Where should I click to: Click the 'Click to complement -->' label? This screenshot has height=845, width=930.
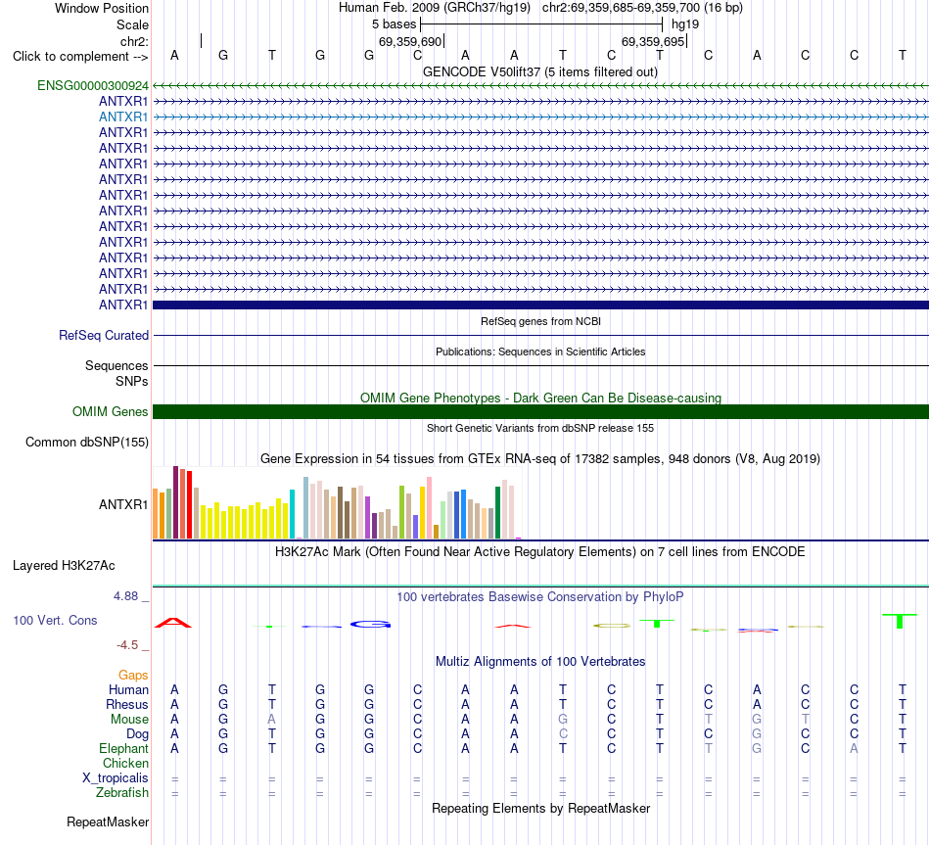tap(80, 57)
